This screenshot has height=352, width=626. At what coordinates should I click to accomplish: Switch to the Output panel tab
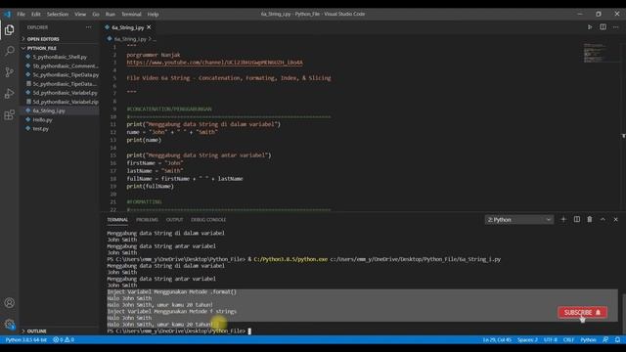174,220
